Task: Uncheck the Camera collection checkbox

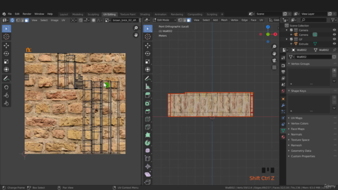Action: (291, 30)
